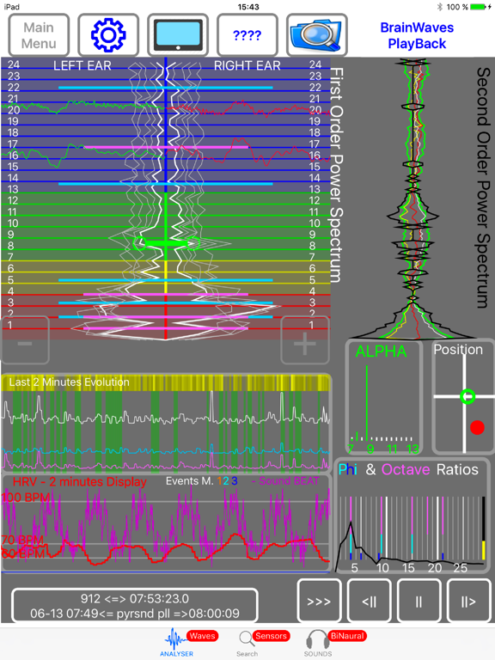The image size is (495, 660).
Task: Tap the 912 <=> 07:53:23.0 timestamp box
Action: click(135, 605)
